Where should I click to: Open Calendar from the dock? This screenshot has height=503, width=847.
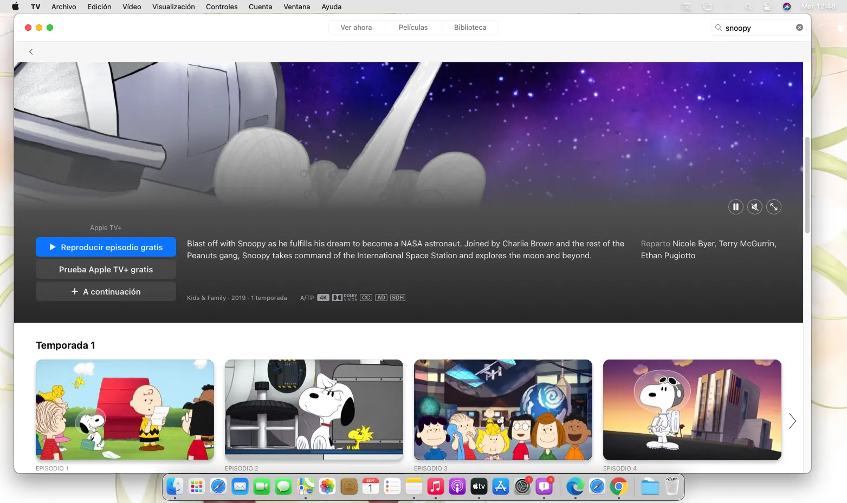pos(371,486)
